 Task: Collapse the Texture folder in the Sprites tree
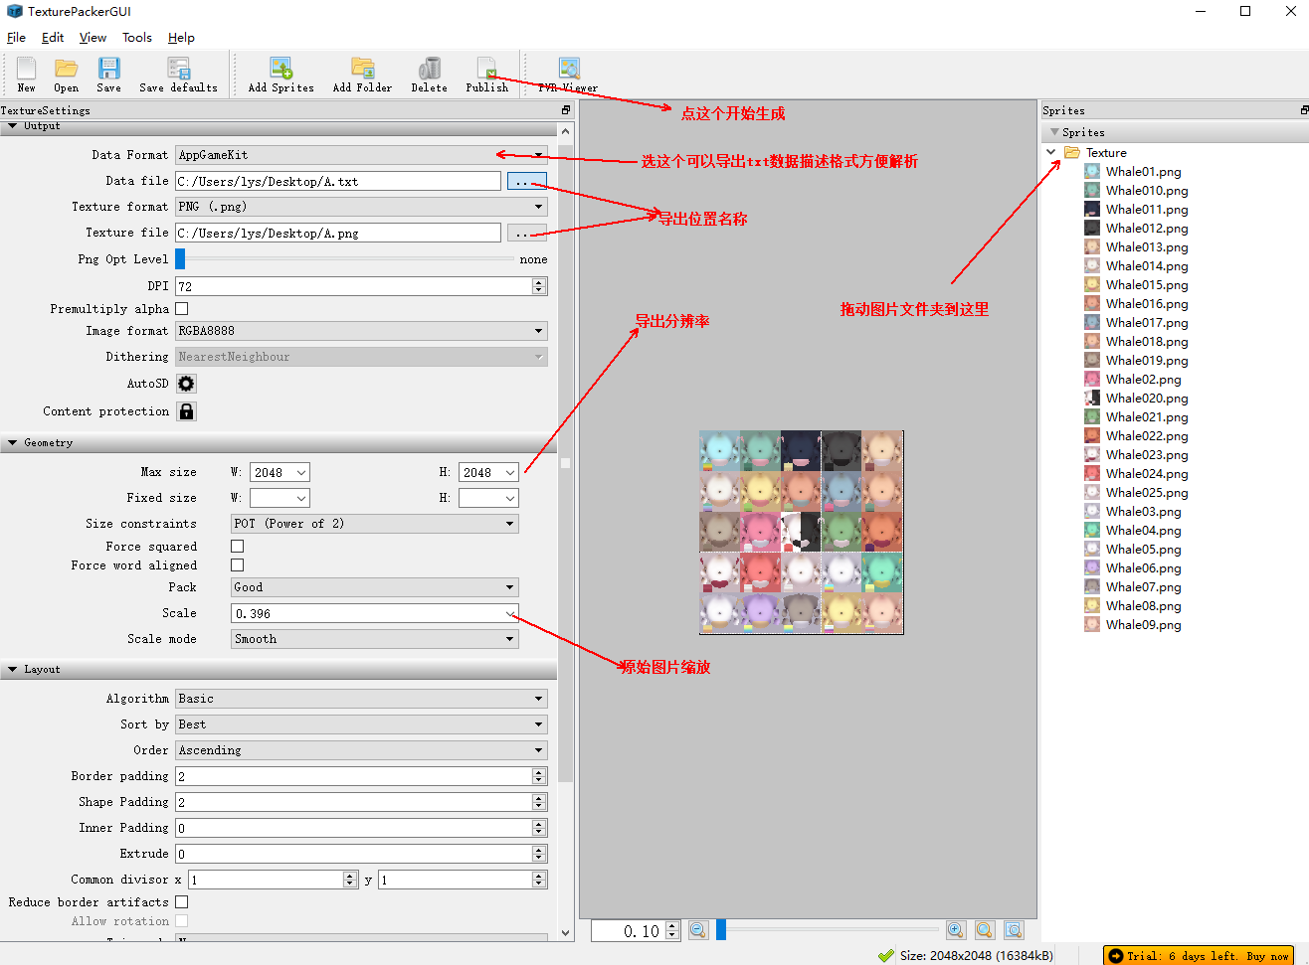[x=1051, y=152]
